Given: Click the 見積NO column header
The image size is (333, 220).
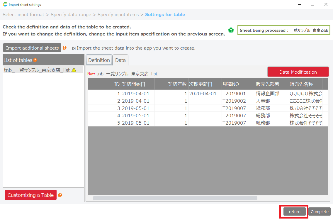Looking at the screenshot, I should tap(231, 84).
